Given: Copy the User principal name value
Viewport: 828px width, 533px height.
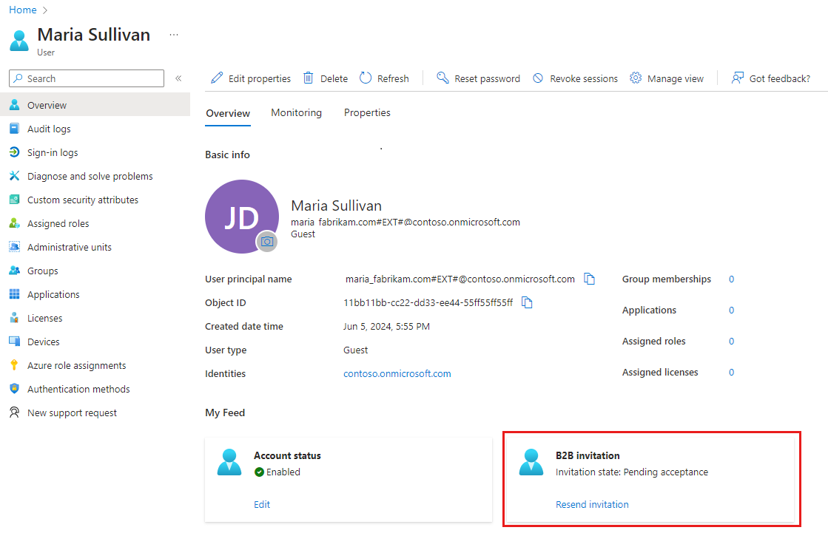Looking at the screenshot, I should [x=589, y=279].
